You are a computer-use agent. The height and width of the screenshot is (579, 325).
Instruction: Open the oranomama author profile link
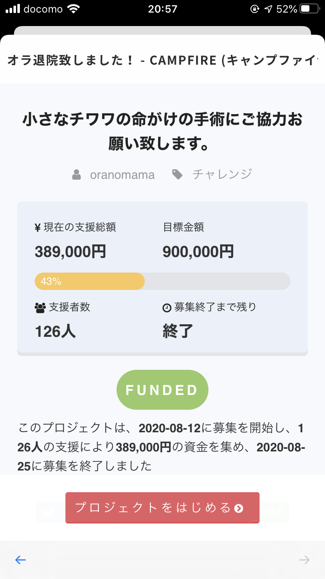(x=122, y=175)
